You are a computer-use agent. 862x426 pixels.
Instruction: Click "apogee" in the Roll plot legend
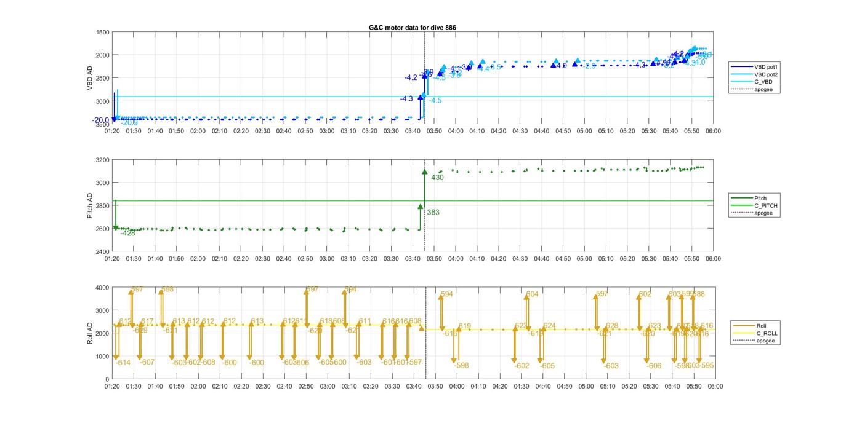(x=765, y=341)
